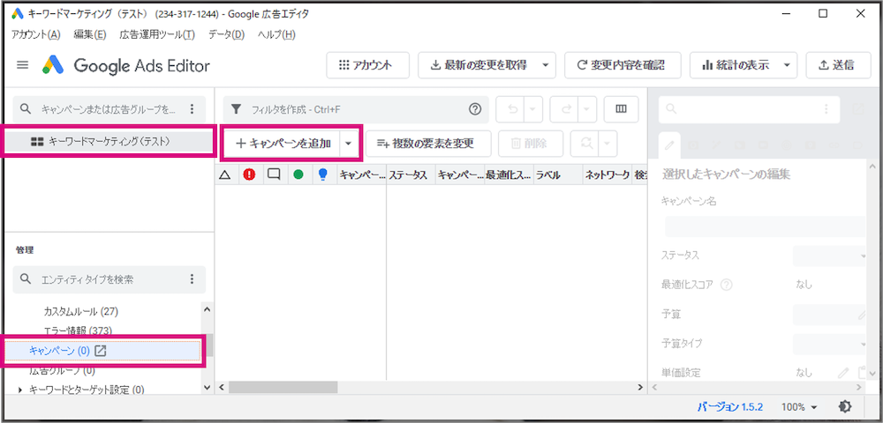The width and height of the screenshot is (883, 423).
Task: Select the pencil edit tab in the edit panel
Action: coord(669,145)
